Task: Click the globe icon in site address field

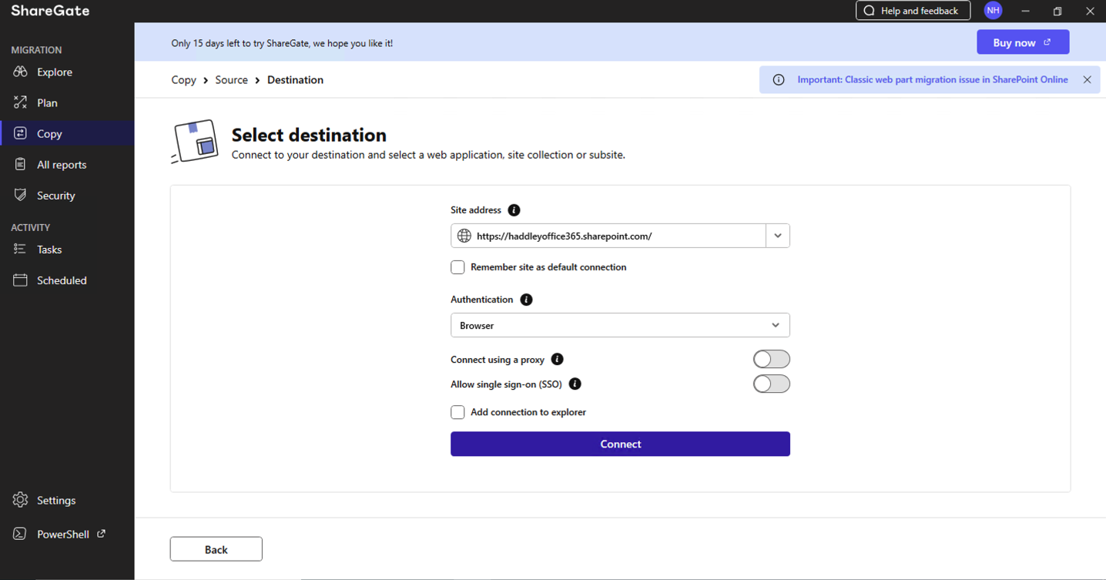Action: [x=464, y=236]
